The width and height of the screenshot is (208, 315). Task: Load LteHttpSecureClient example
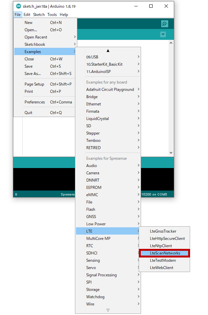click(164, 238)
